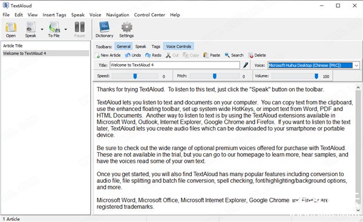Click the Copy icon

185,55
